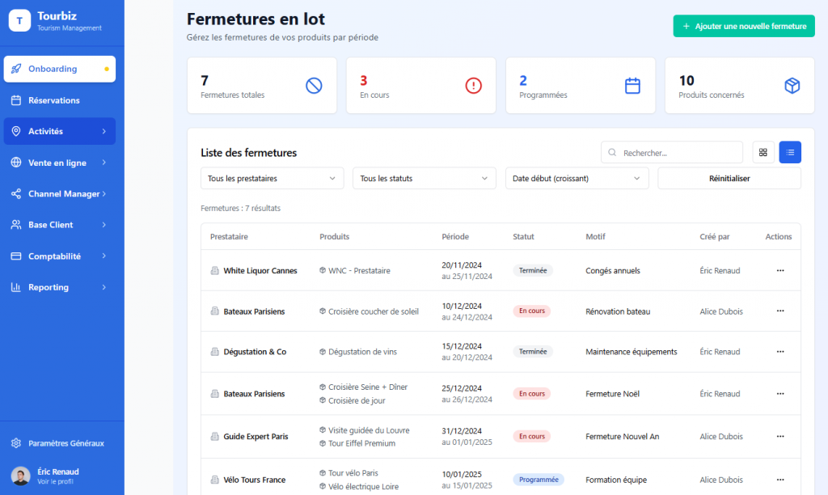Click the Onboarding rocket icon

[16, 69]
